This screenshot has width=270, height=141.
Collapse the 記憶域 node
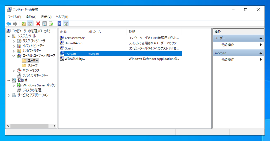click(9, 80)
